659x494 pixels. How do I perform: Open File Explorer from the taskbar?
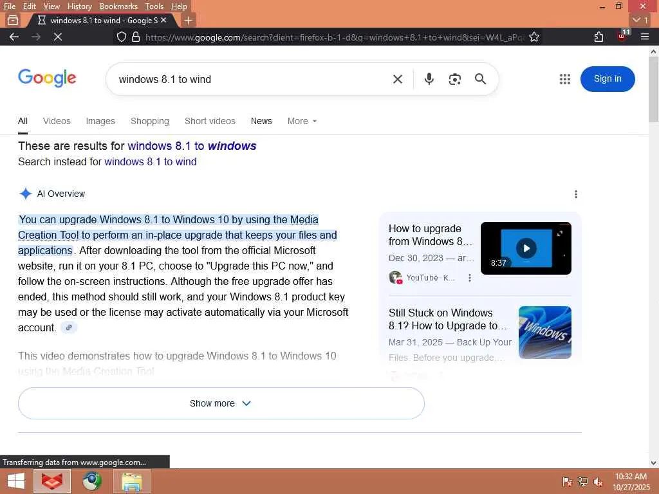[131, 481]
